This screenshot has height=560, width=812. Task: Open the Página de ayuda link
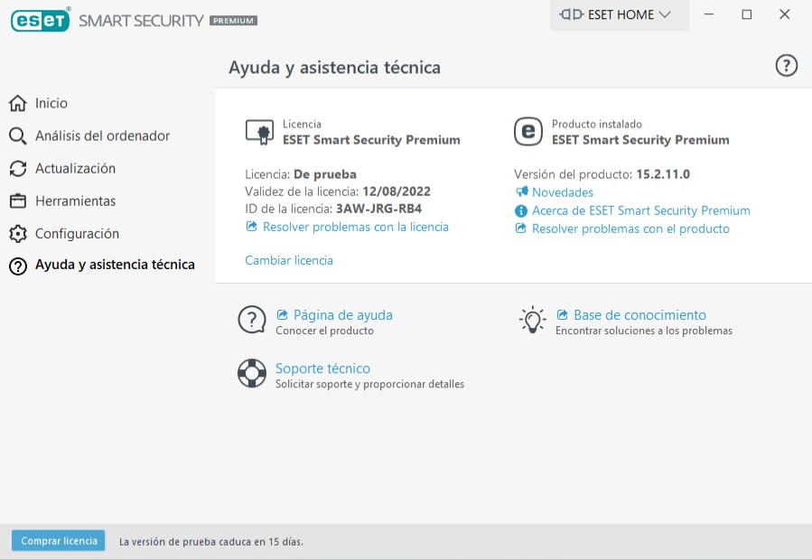tap(343, 315)
